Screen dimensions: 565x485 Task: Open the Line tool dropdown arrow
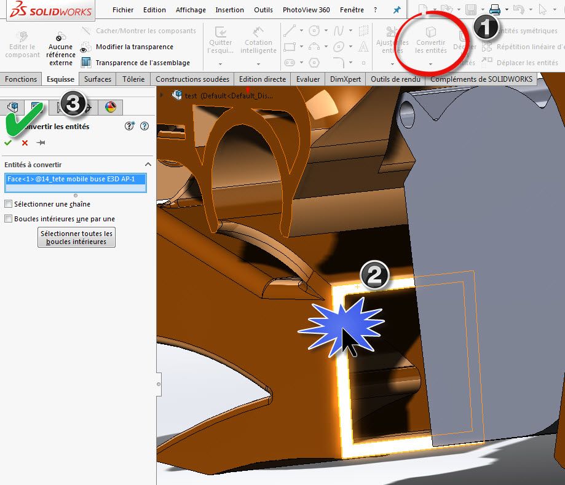301,31
